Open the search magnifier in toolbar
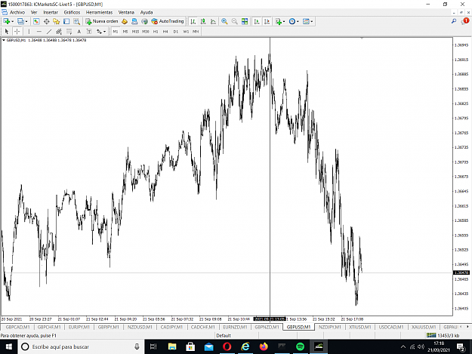The image size is (472, 354). click(454, 21)
